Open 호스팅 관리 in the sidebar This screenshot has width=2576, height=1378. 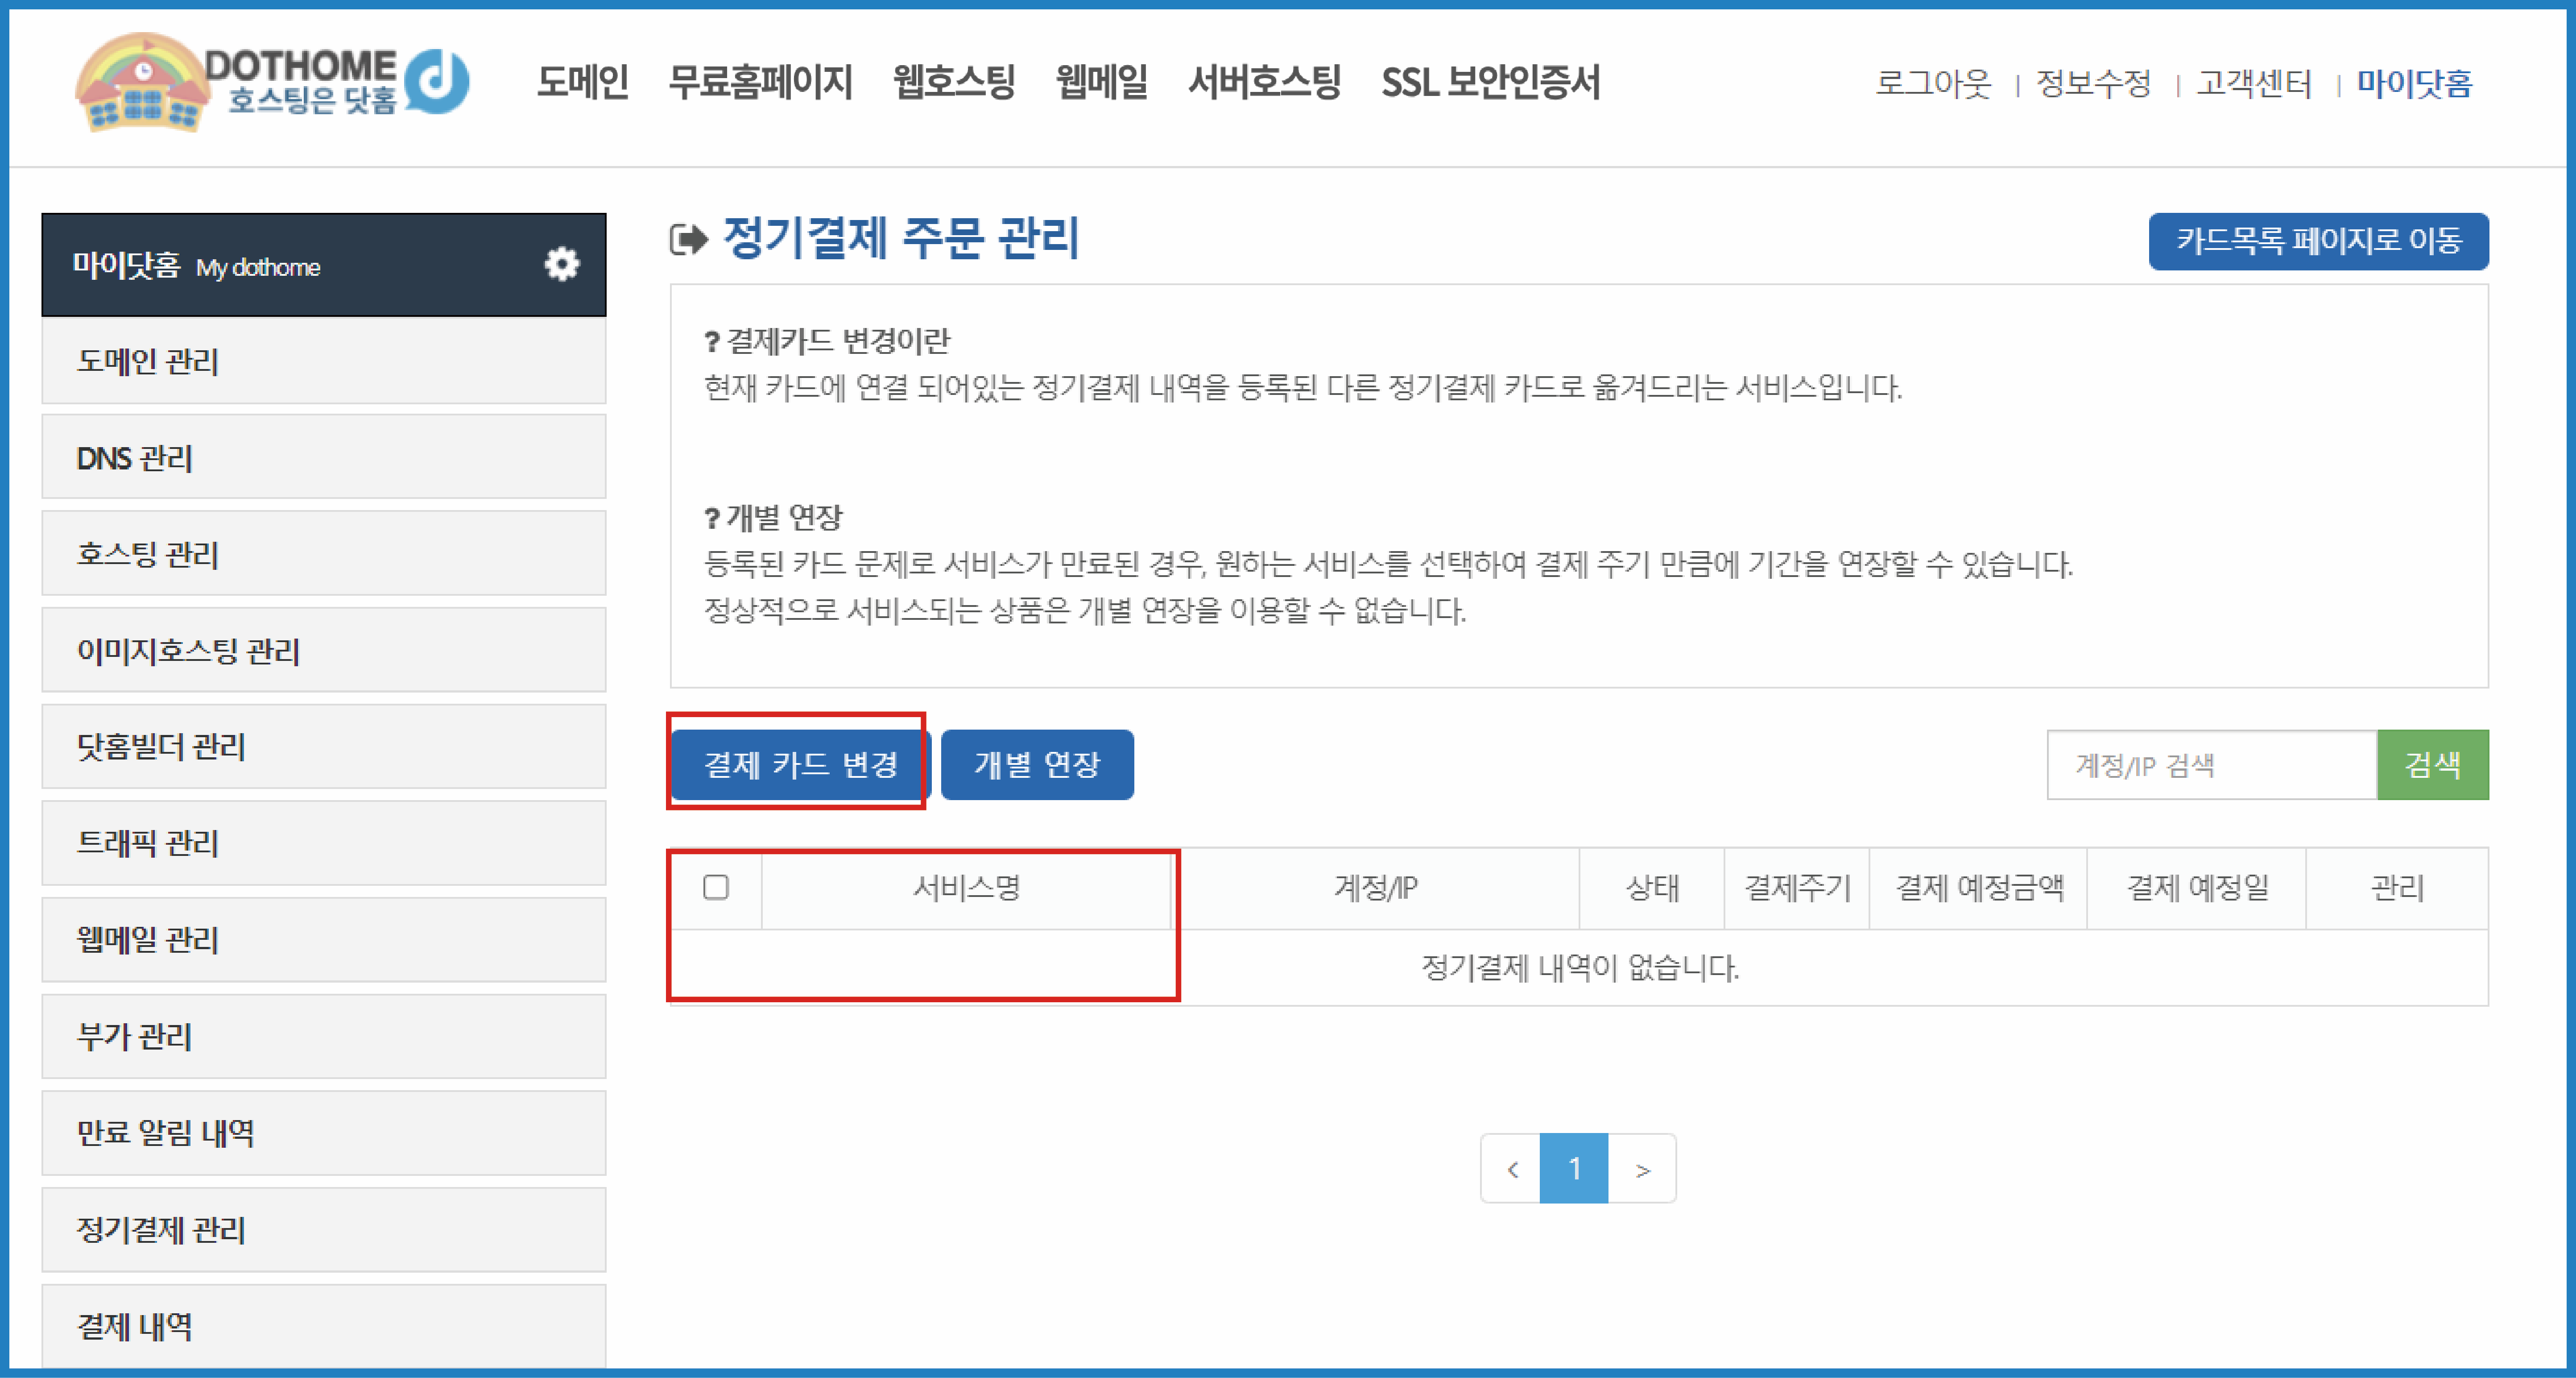(323, 554)
